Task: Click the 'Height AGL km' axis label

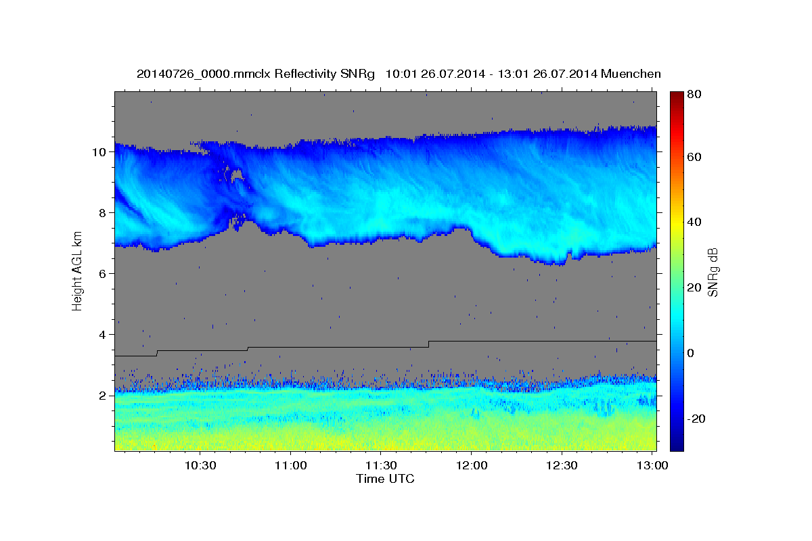Action: (x=78, y=270)
